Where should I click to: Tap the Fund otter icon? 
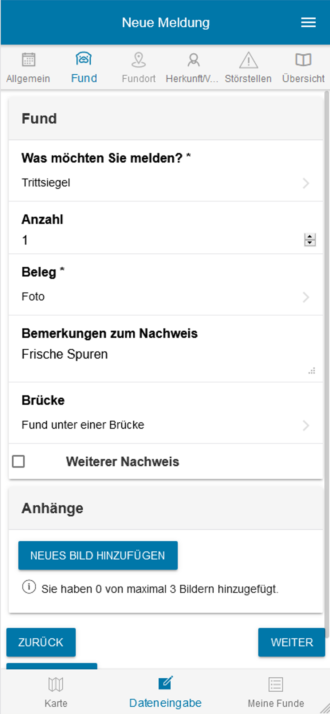click(x=83, y=59)
